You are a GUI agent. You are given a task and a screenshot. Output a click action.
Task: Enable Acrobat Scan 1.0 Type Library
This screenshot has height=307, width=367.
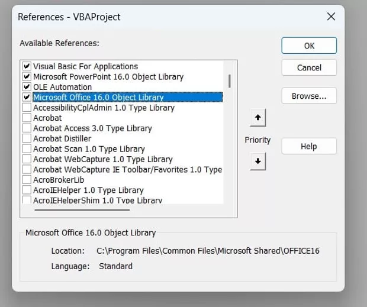coord(27,149)
